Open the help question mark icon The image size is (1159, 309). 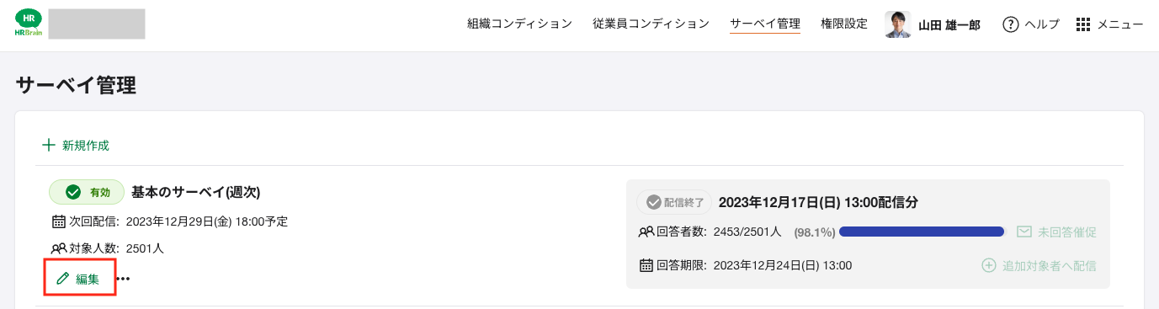pyautogui.click(x=1010, y=24)
